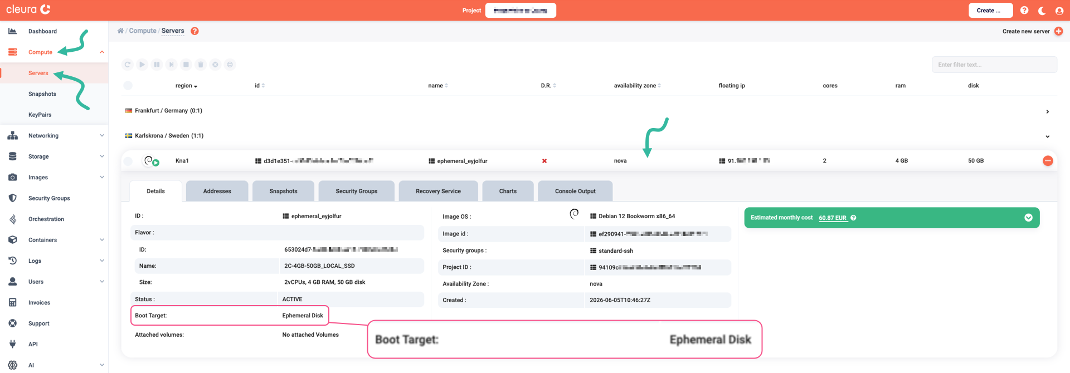Click the plus icon to create new server
Viewport: 1070px width, 373px height.
1058,31
